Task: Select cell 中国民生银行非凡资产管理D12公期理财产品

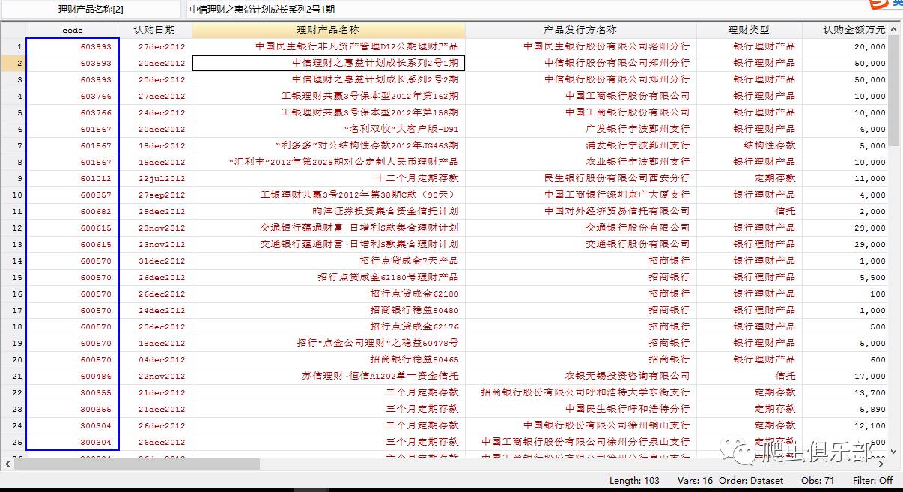Action: (x=329, y=46)
